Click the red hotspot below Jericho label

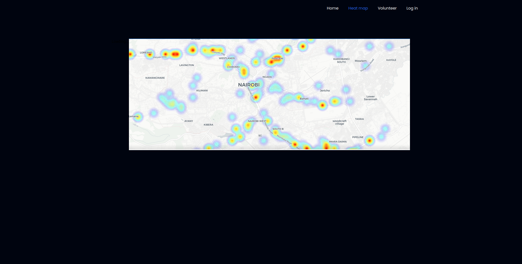[x=322, y=105]
